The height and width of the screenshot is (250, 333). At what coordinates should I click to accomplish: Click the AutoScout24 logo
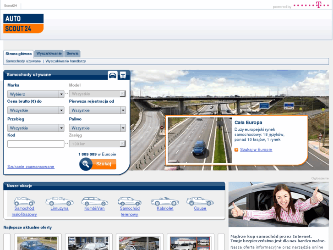click(23, 23)
